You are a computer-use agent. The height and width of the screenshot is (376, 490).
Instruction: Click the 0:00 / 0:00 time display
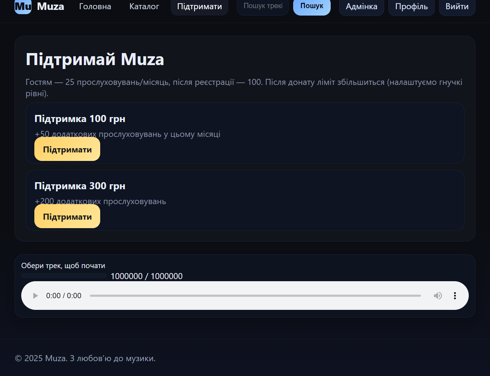pos(64,296)
